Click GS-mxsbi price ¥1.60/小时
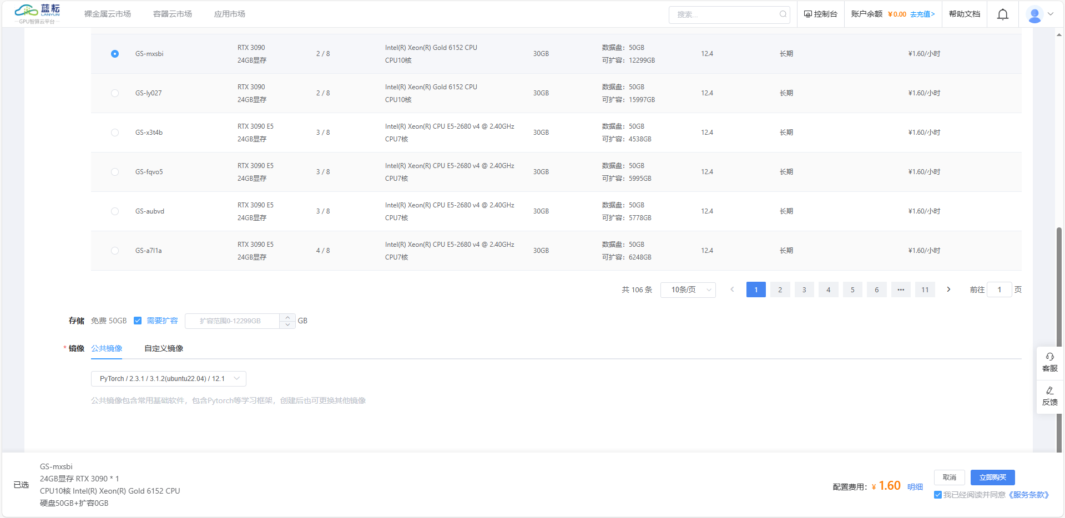The image size is (1065, 518). coord(924,54)
